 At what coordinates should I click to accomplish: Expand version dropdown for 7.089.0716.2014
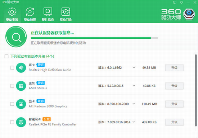point(134,122)
